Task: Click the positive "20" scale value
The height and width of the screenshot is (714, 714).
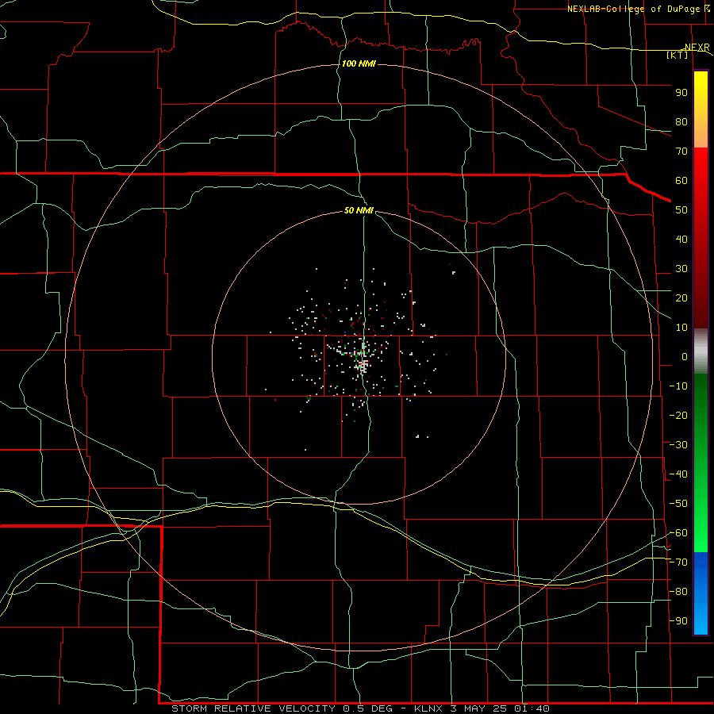Action: (x=681, y=297)
